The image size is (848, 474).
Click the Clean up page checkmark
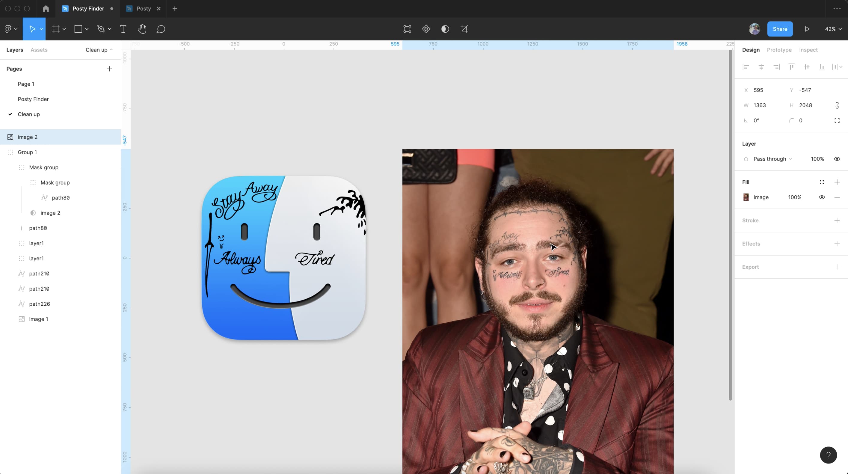tap(10, 114)
